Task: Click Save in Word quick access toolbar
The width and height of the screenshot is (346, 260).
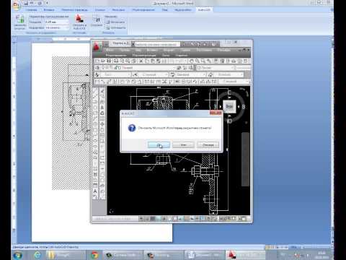Action: pos(26,3)
